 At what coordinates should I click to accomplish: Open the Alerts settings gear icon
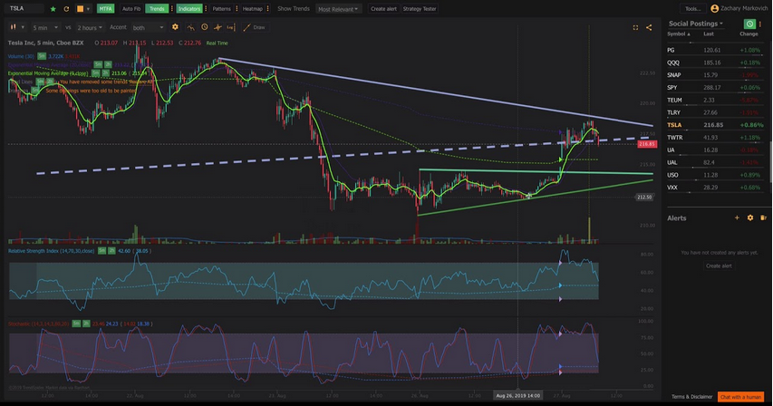[x=750, y=217]
